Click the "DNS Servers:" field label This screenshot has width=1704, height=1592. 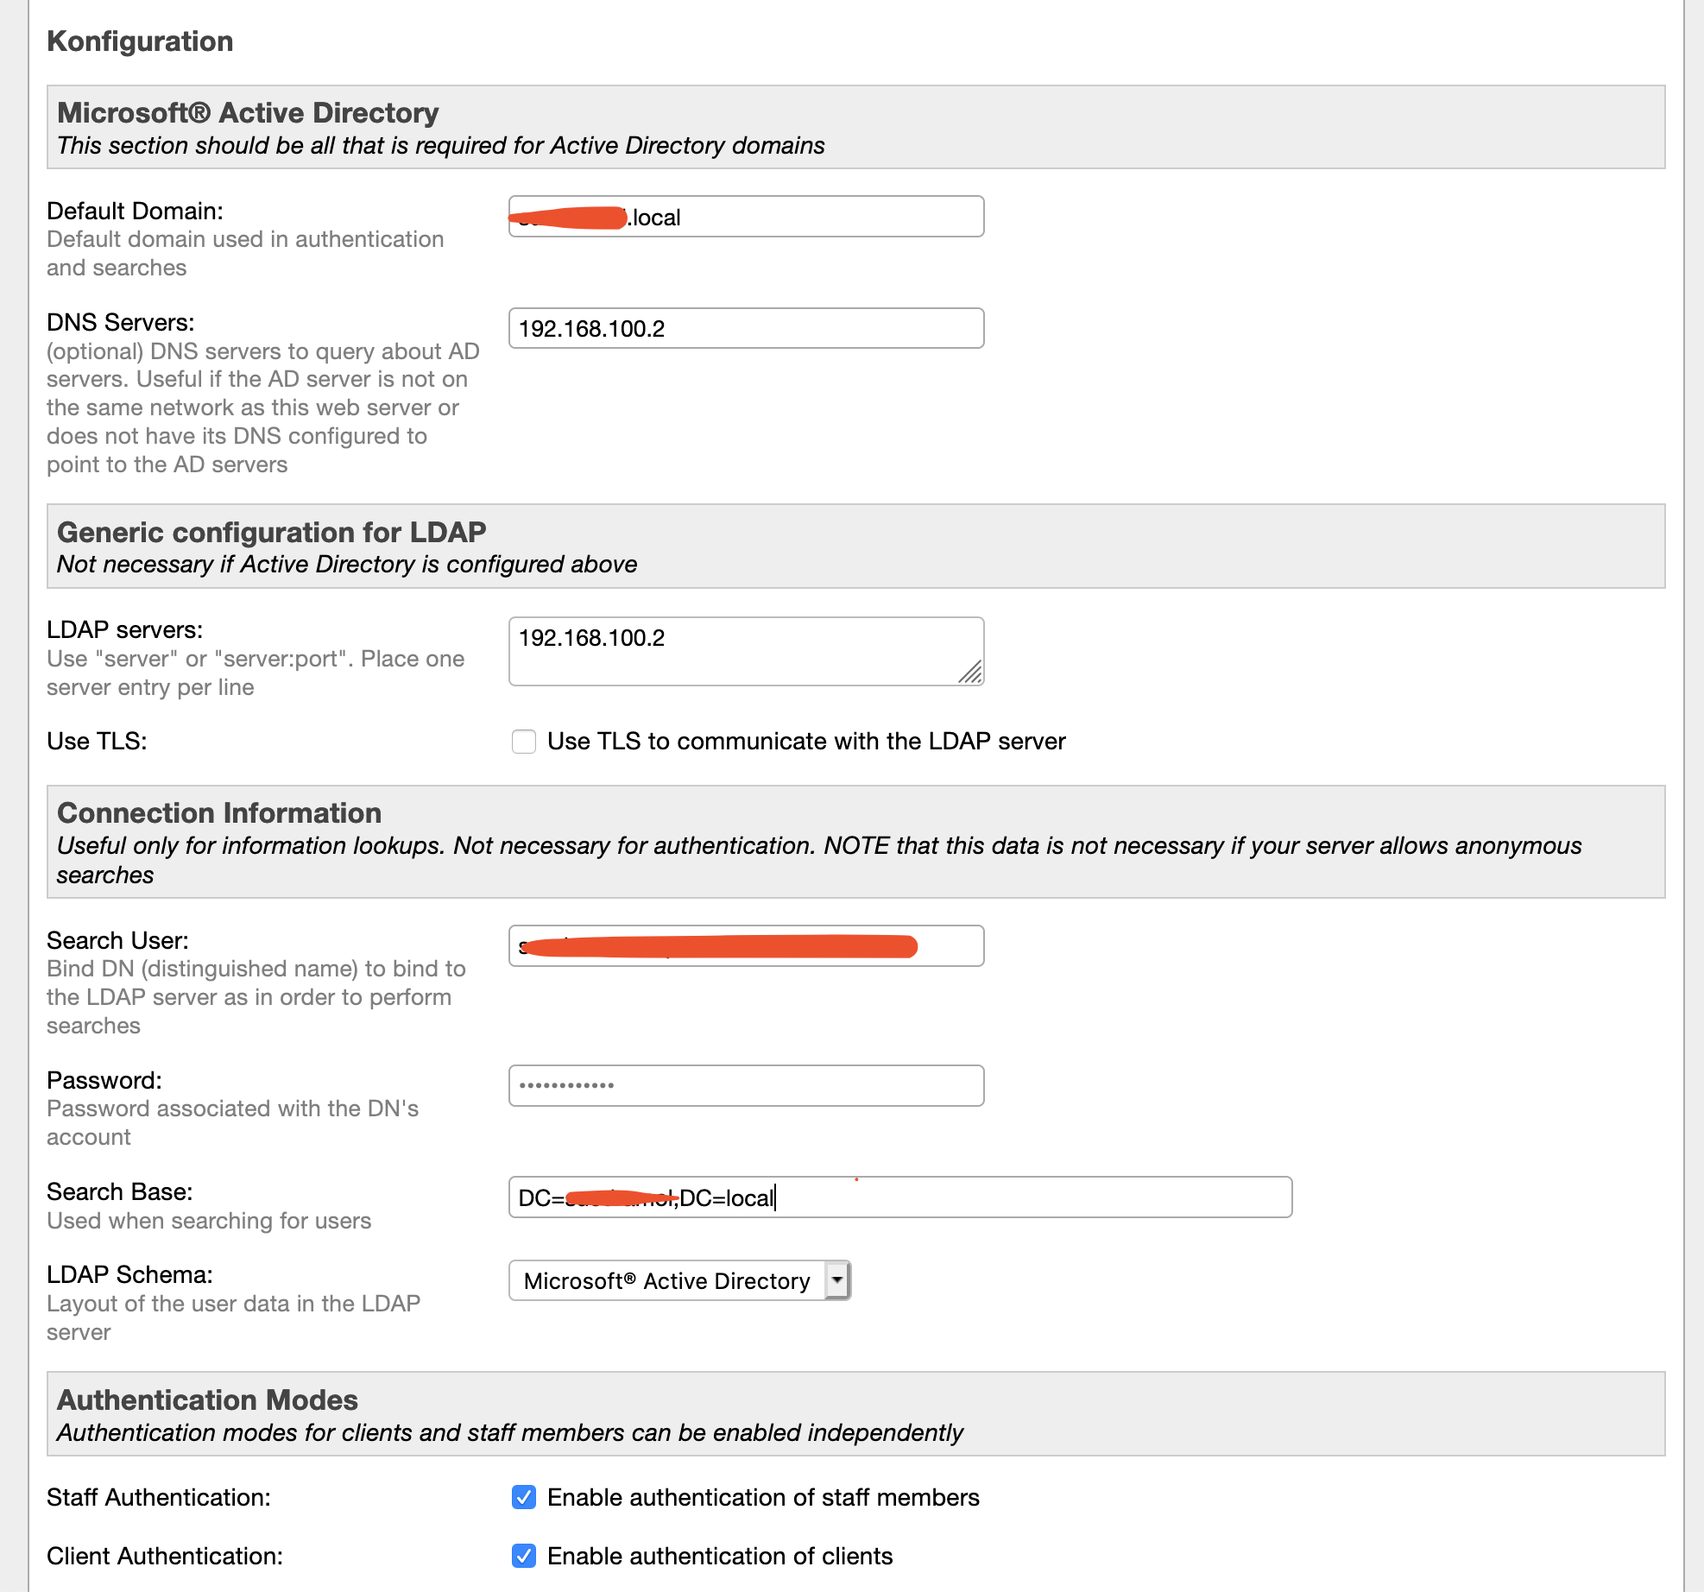click(121, 322)
